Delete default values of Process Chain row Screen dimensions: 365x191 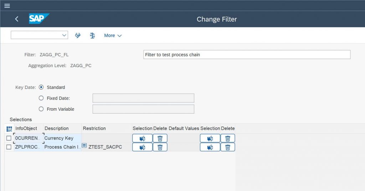(228, 147)
